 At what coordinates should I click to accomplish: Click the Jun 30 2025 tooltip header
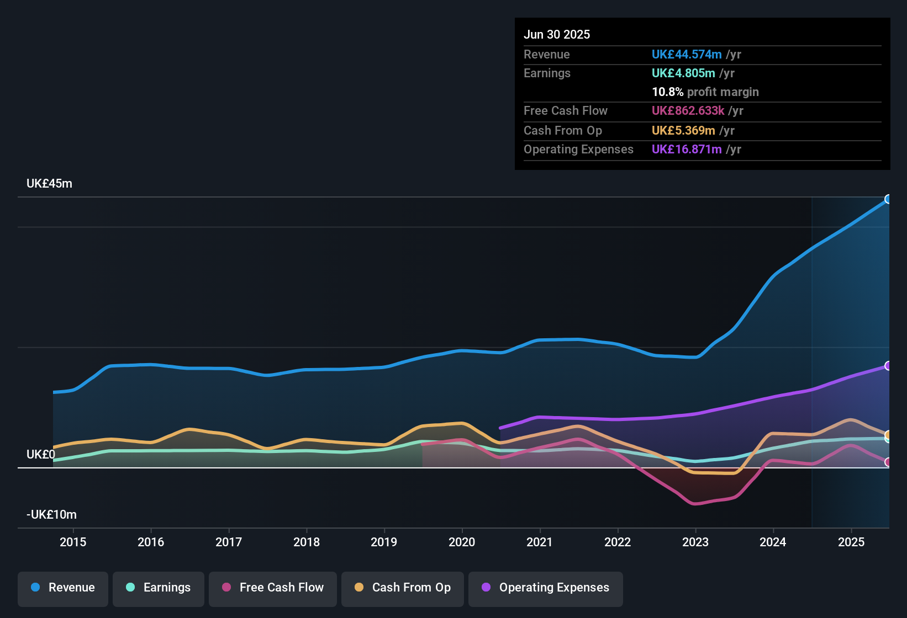tap(557, 34)
